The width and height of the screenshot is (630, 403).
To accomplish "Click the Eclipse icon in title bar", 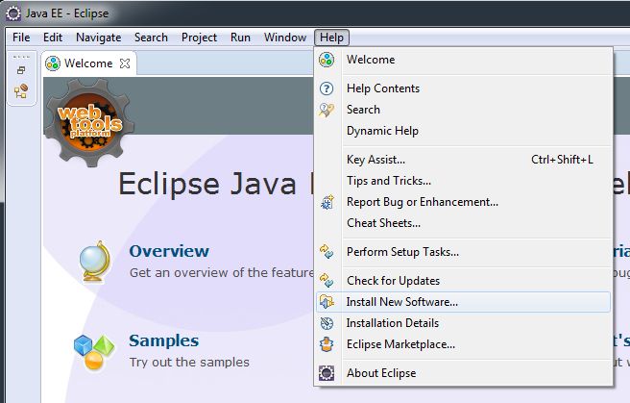I will coord(13,13).
